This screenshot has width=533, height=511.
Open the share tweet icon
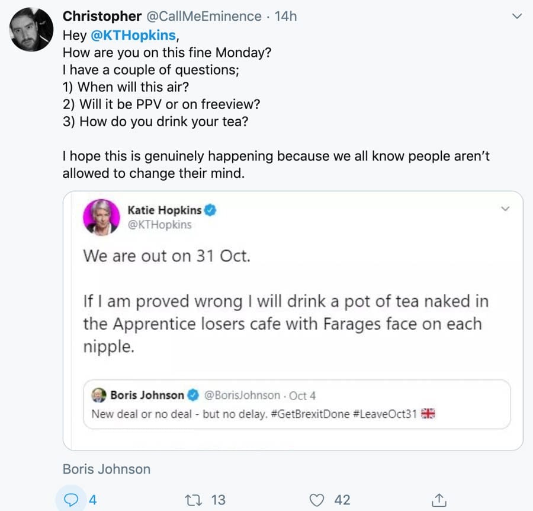(439, 500)
